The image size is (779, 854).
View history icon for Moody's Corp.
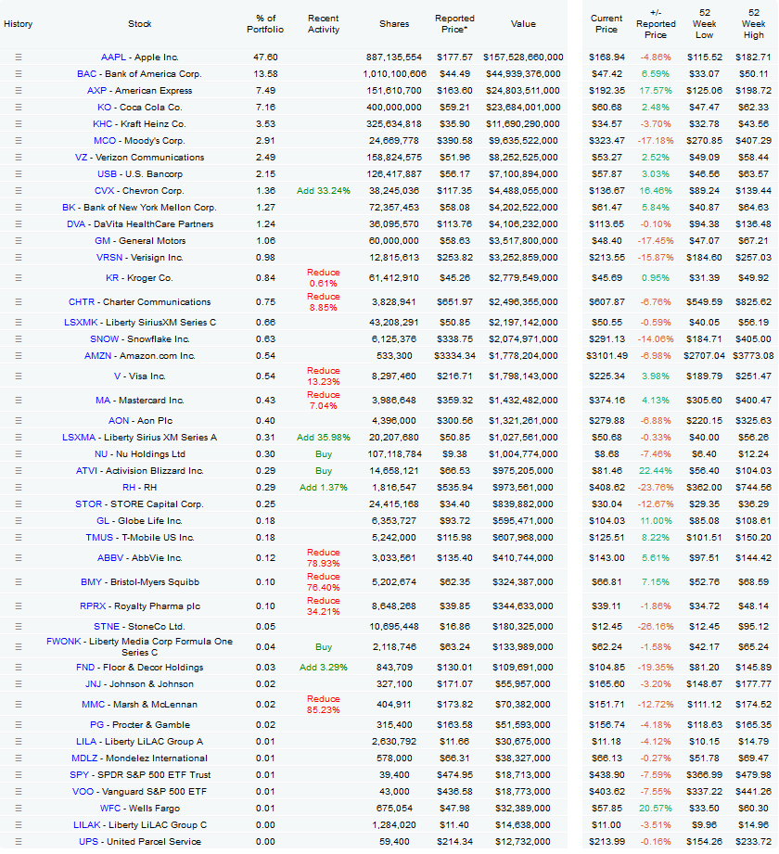18,141
